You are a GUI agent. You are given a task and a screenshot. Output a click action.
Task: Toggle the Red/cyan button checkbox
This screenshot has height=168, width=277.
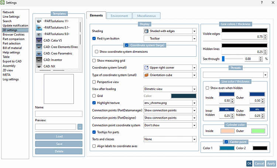[x=94, y=38]
